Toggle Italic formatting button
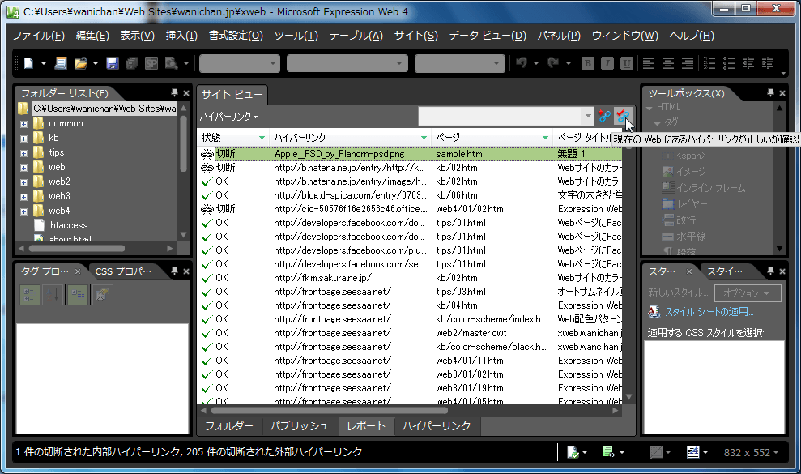 pyautogui.click(x=607, y=63)
